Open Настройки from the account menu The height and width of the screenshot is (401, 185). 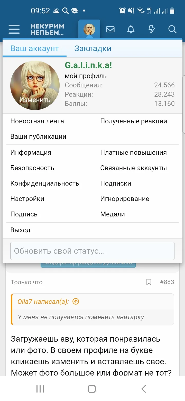coord(27,199)
